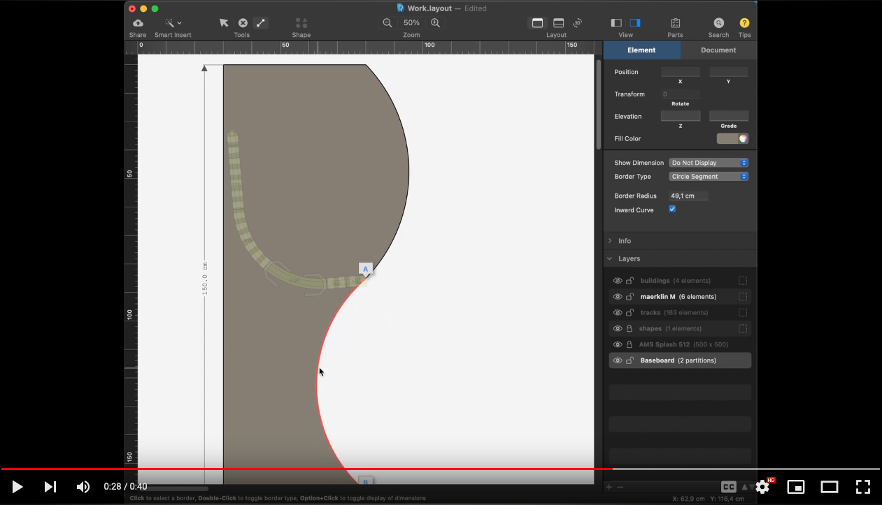882x505 pixels.
Task: Toggle visibility of the maerklin M layer
Action: coord(618,297)
